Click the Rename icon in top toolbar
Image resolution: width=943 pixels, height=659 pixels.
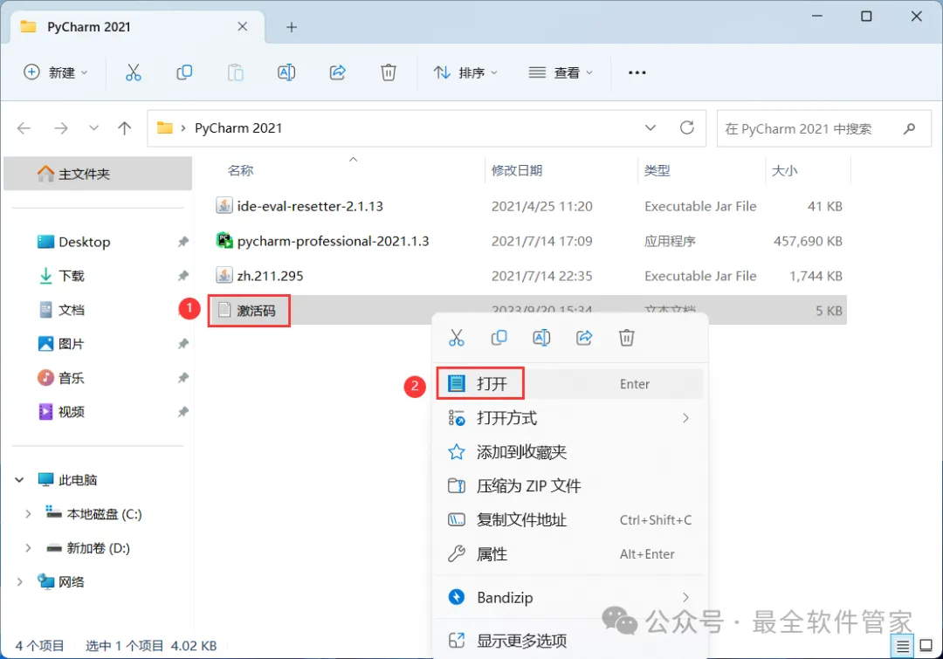286,72
